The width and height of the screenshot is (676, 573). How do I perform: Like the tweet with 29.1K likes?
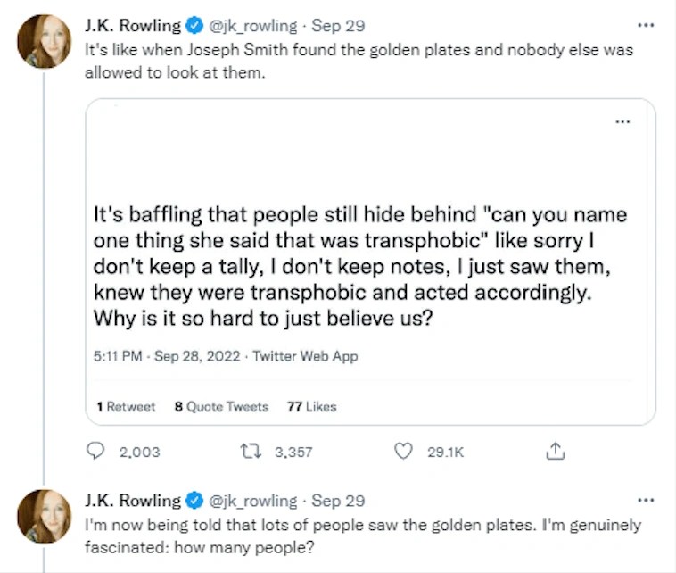[x=406, y=452]
